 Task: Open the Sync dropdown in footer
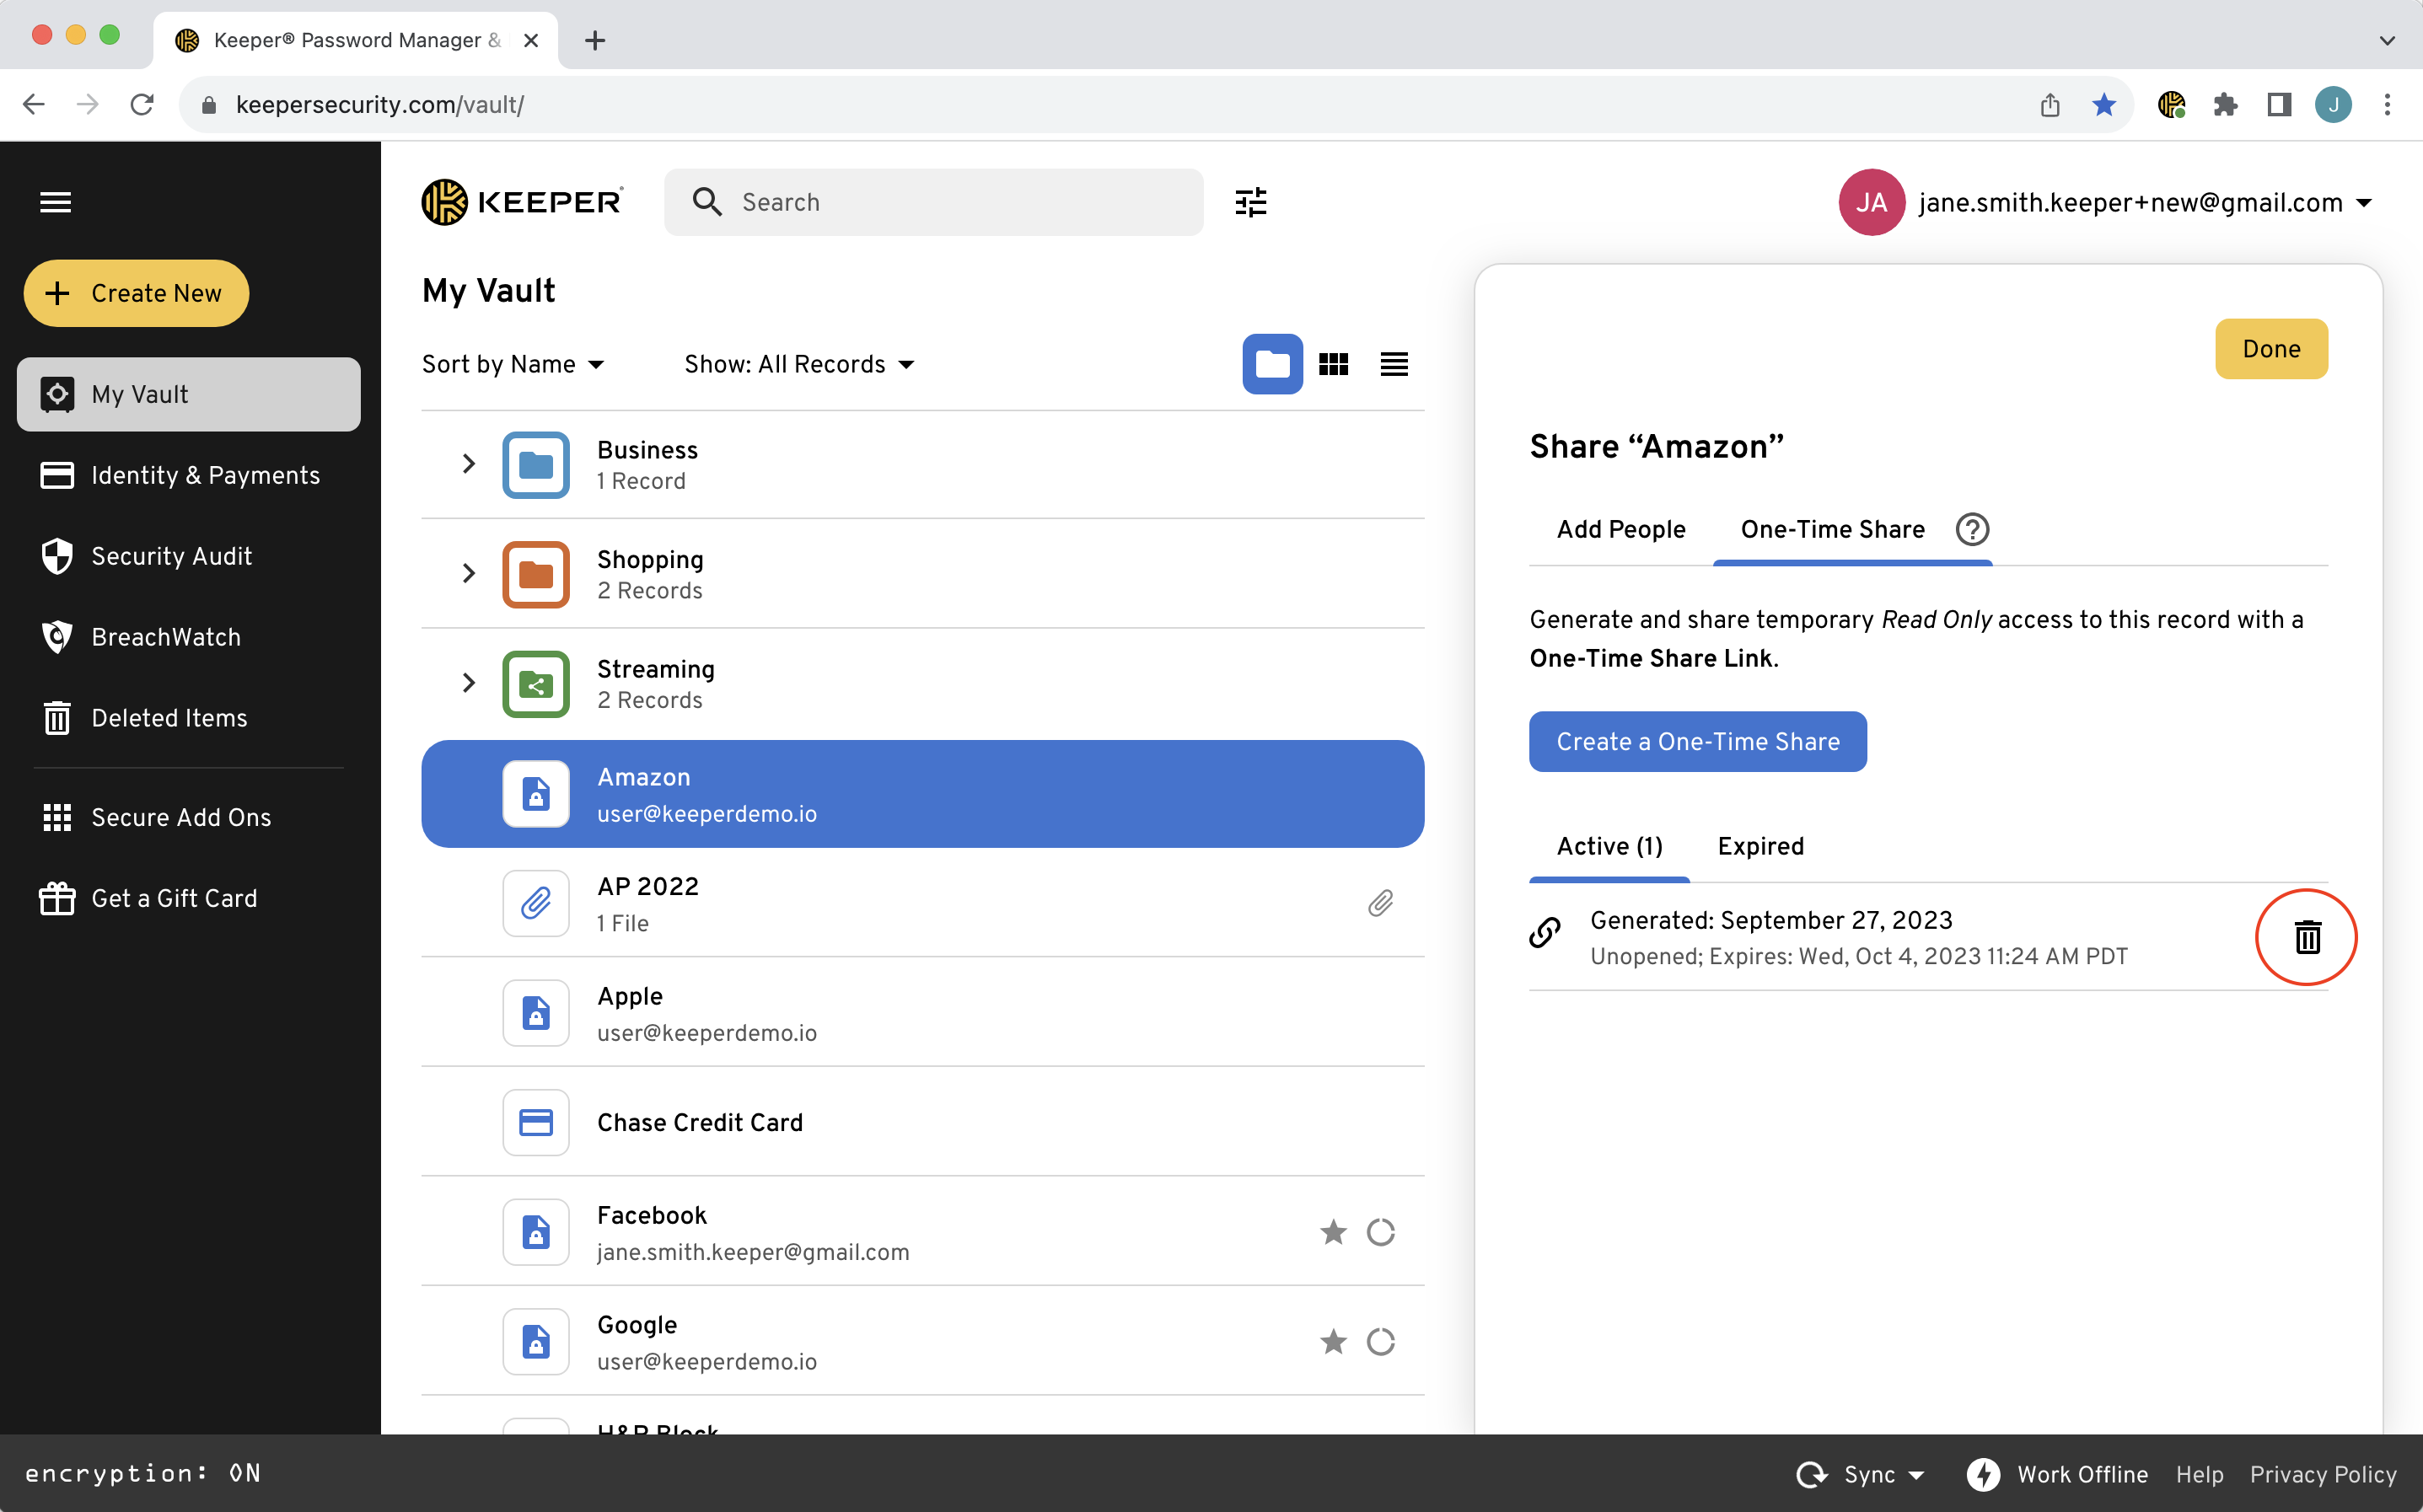[x=1860, y=1474]
